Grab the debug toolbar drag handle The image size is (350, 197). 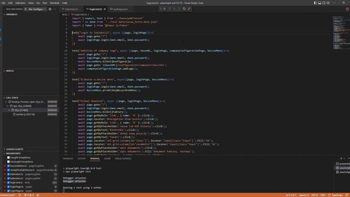[160, 9]
